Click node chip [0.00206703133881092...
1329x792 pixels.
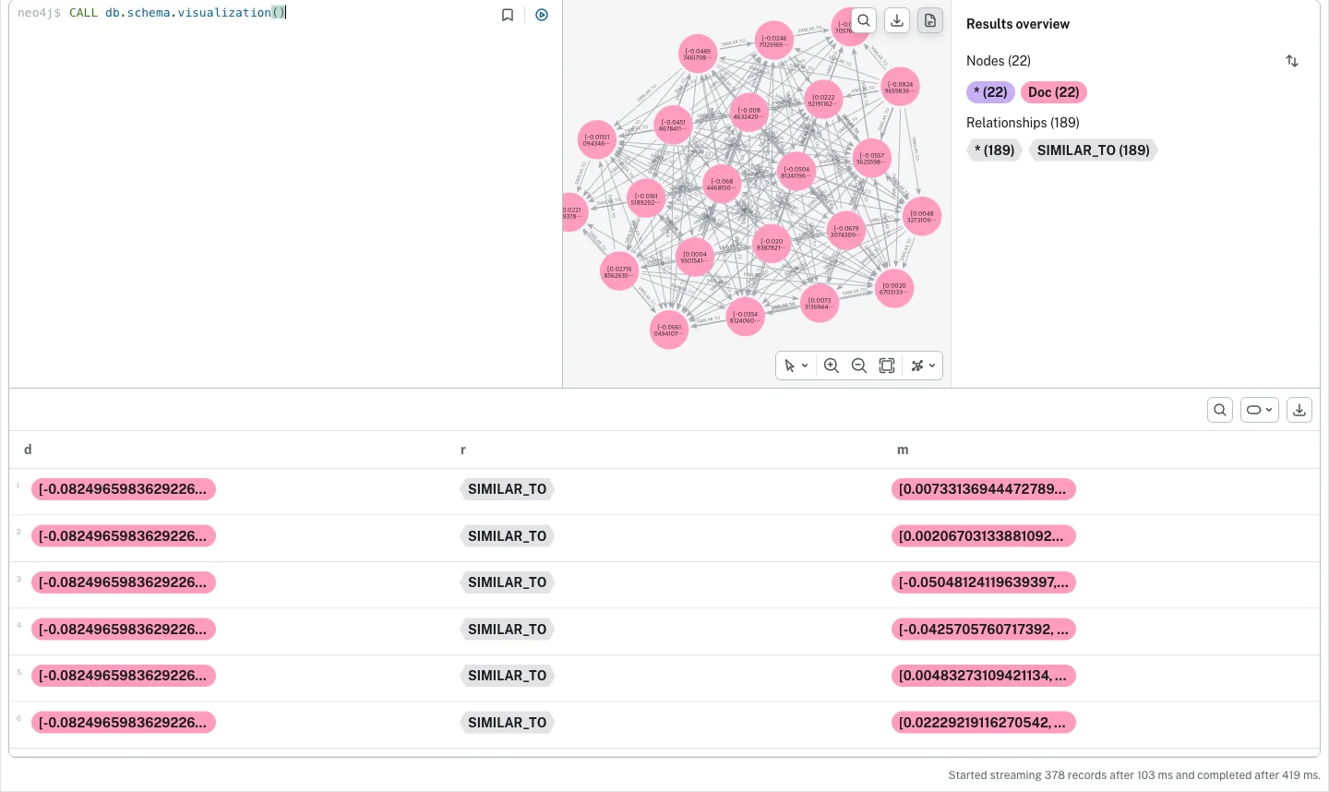click(983, 536)
